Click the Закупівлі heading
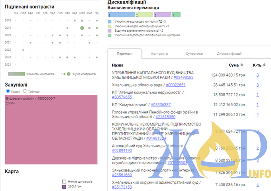The height and width of the screenshot is (191, 271). [16, 85]
